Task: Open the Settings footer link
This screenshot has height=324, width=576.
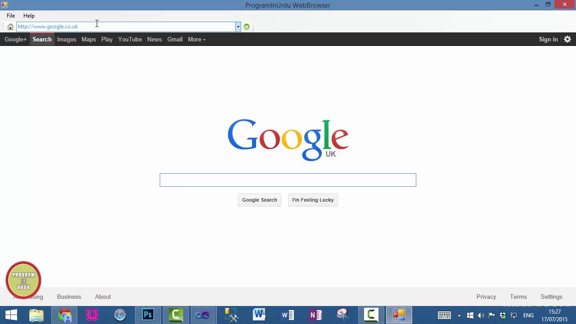Action: (551, 297)
